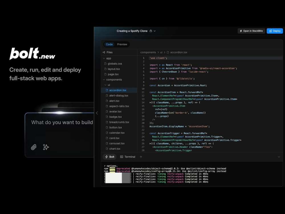Click the attach file paperclip icon
This screenshot has width=285, height=214.
pos(34,147)
